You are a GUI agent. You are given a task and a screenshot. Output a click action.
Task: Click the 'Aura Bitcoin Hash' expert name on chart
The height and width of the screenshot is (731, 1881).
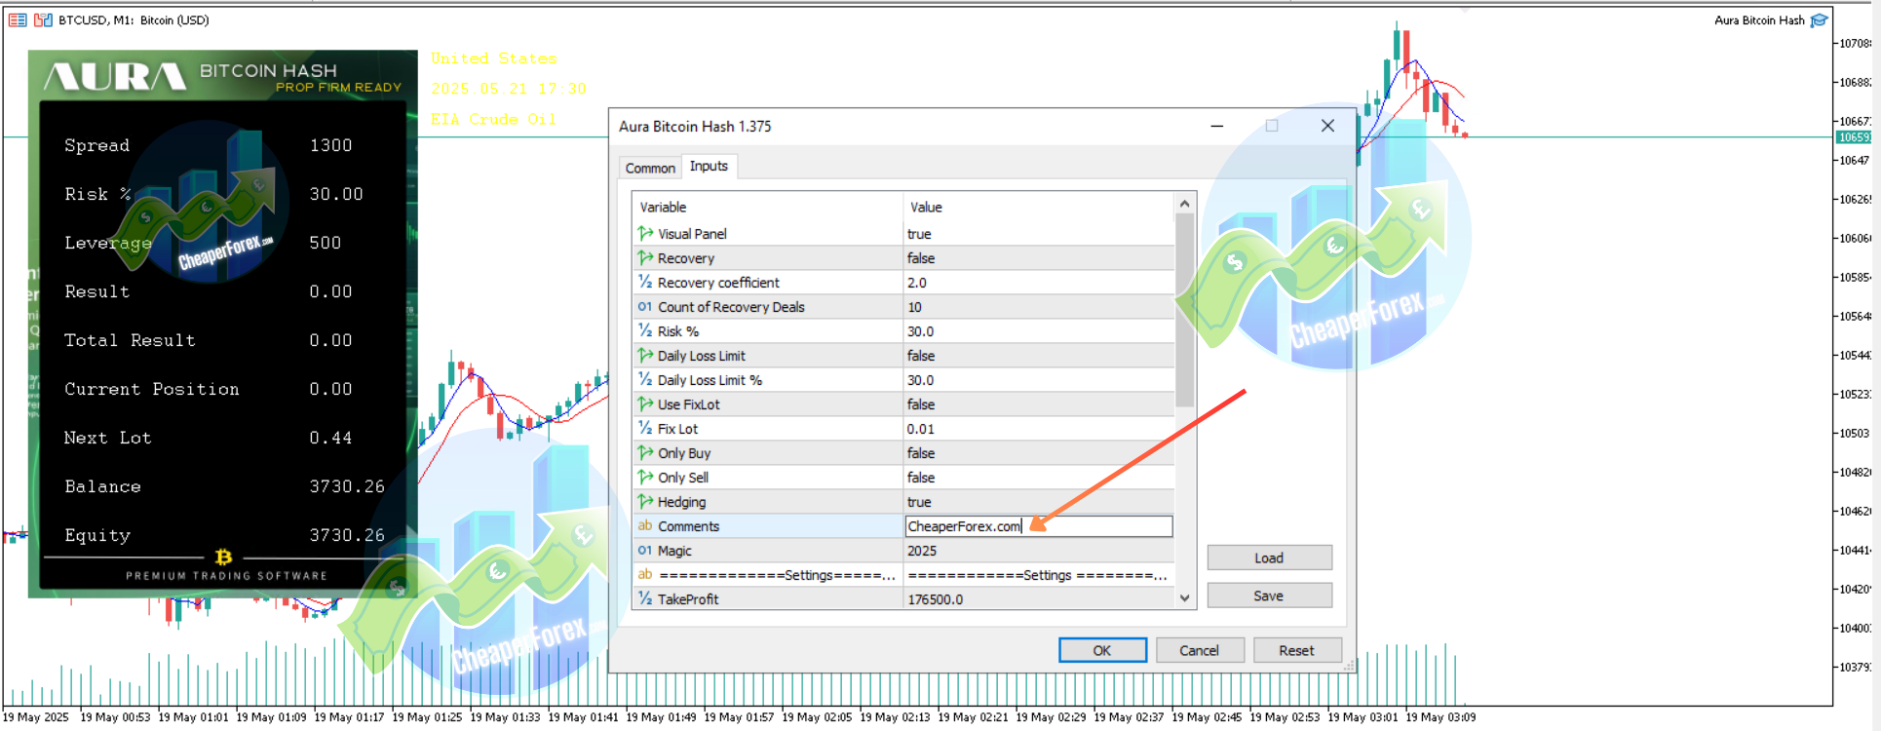tap(1759, 20)
